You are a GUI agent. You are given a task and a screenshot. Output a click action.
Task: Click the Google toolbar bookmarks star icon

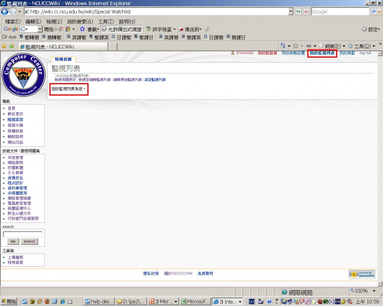point(82,29)
